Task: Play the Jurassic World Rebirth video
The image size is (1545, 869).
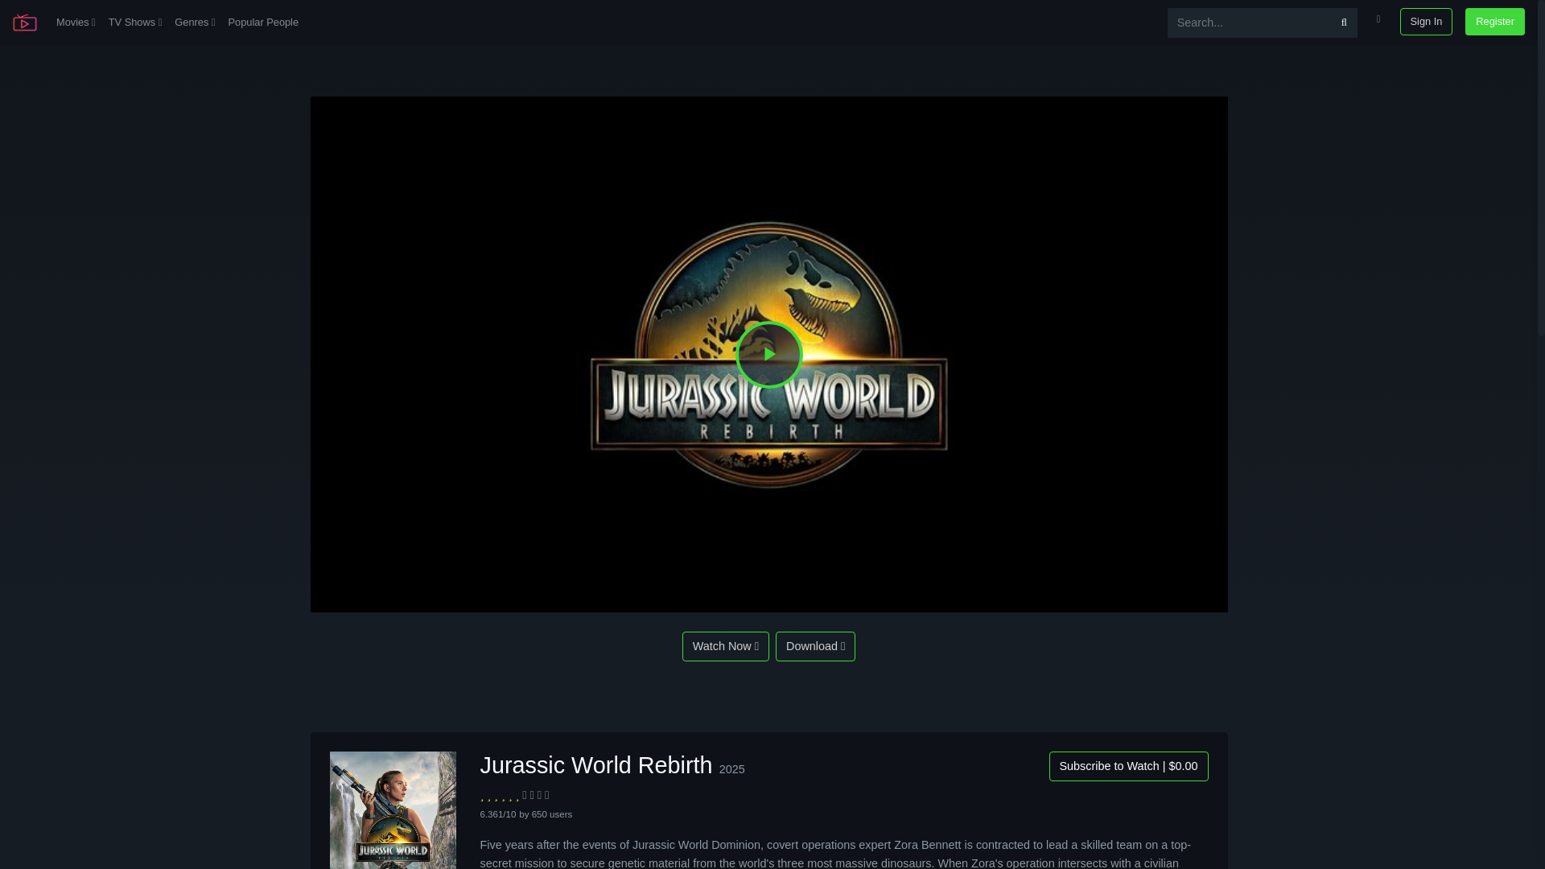Action: click(769, 354)
